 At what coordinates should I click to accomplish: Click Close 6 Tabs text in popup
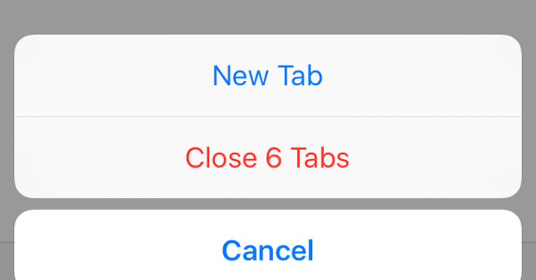[267, 158]
